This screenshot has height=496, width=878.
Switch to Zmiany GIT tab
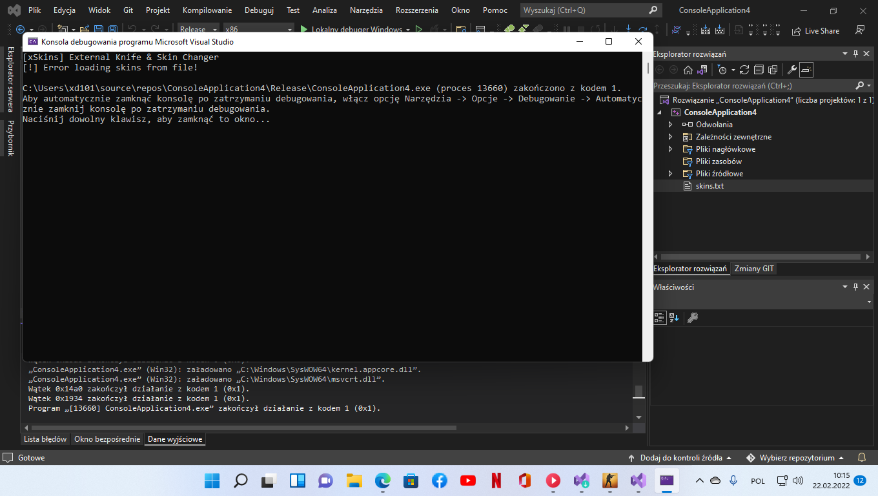tap(754, 269)
